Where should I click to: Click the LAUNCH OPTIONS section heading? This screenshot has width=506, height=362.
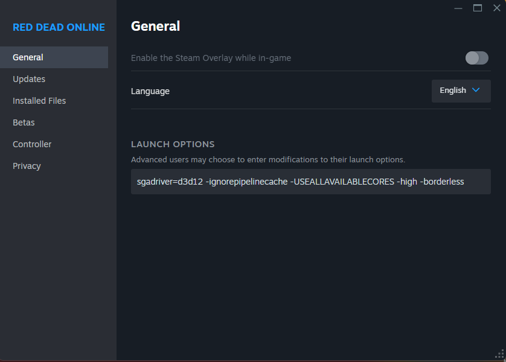click(x=173, y=144)
